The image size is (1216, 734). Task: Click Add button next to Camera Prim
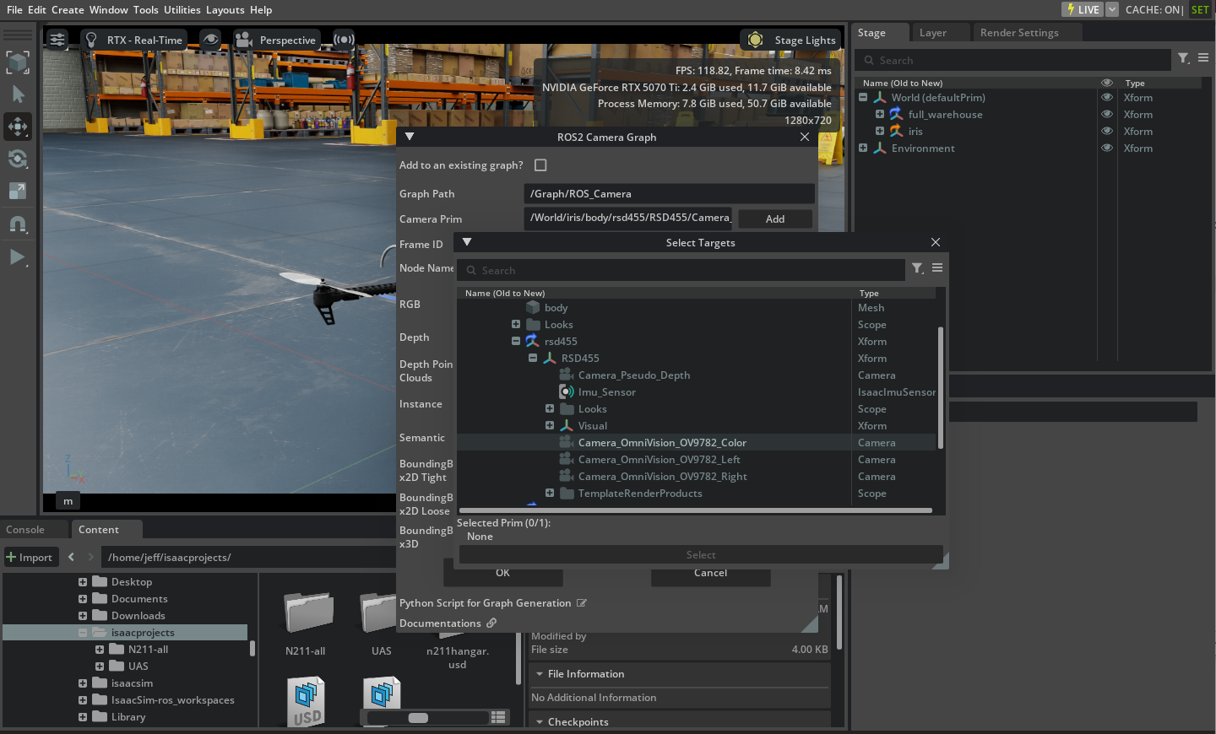[775, 219]
